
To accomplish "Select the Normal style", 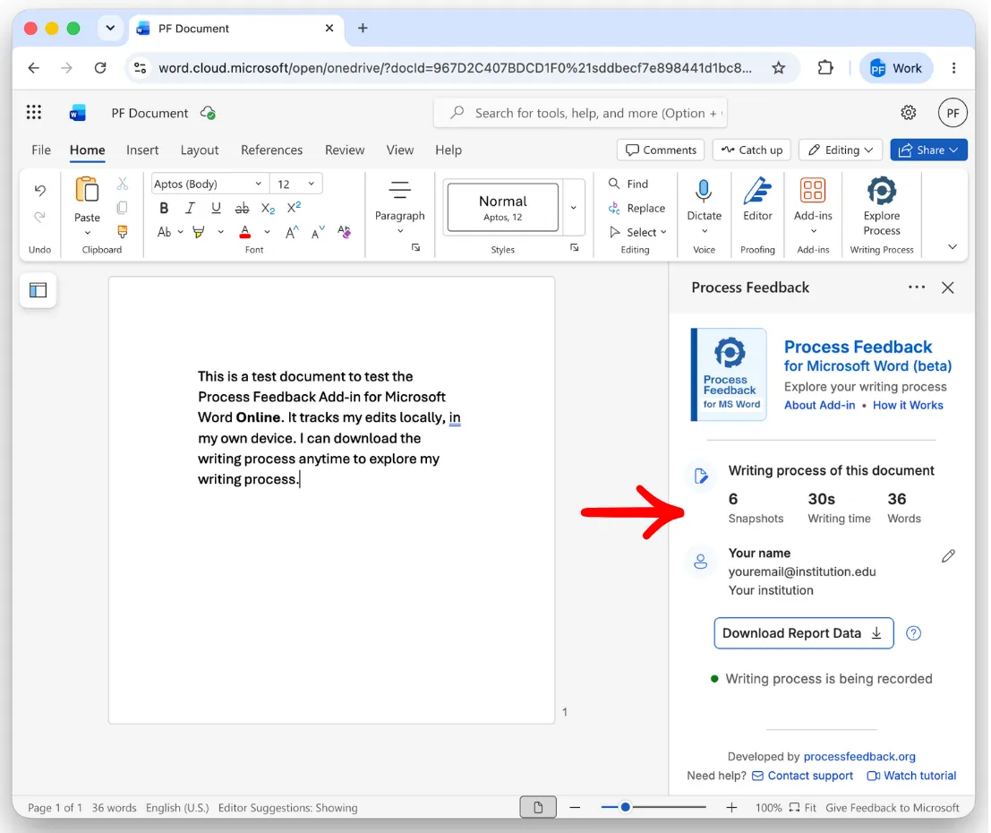I will [502, 208].
